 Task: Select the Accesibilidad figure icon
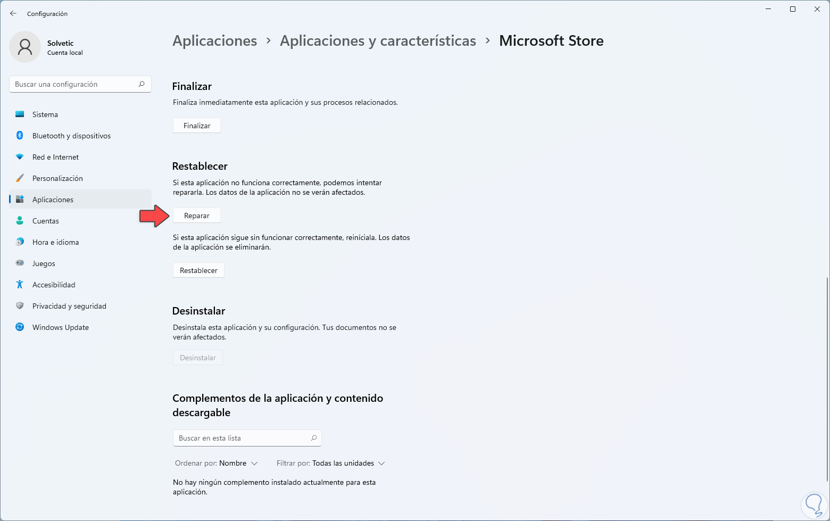[20, 285]
